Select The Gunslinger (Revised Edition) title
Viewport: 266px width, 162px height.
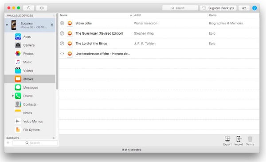pyautogui.click(x=99, y=33)
